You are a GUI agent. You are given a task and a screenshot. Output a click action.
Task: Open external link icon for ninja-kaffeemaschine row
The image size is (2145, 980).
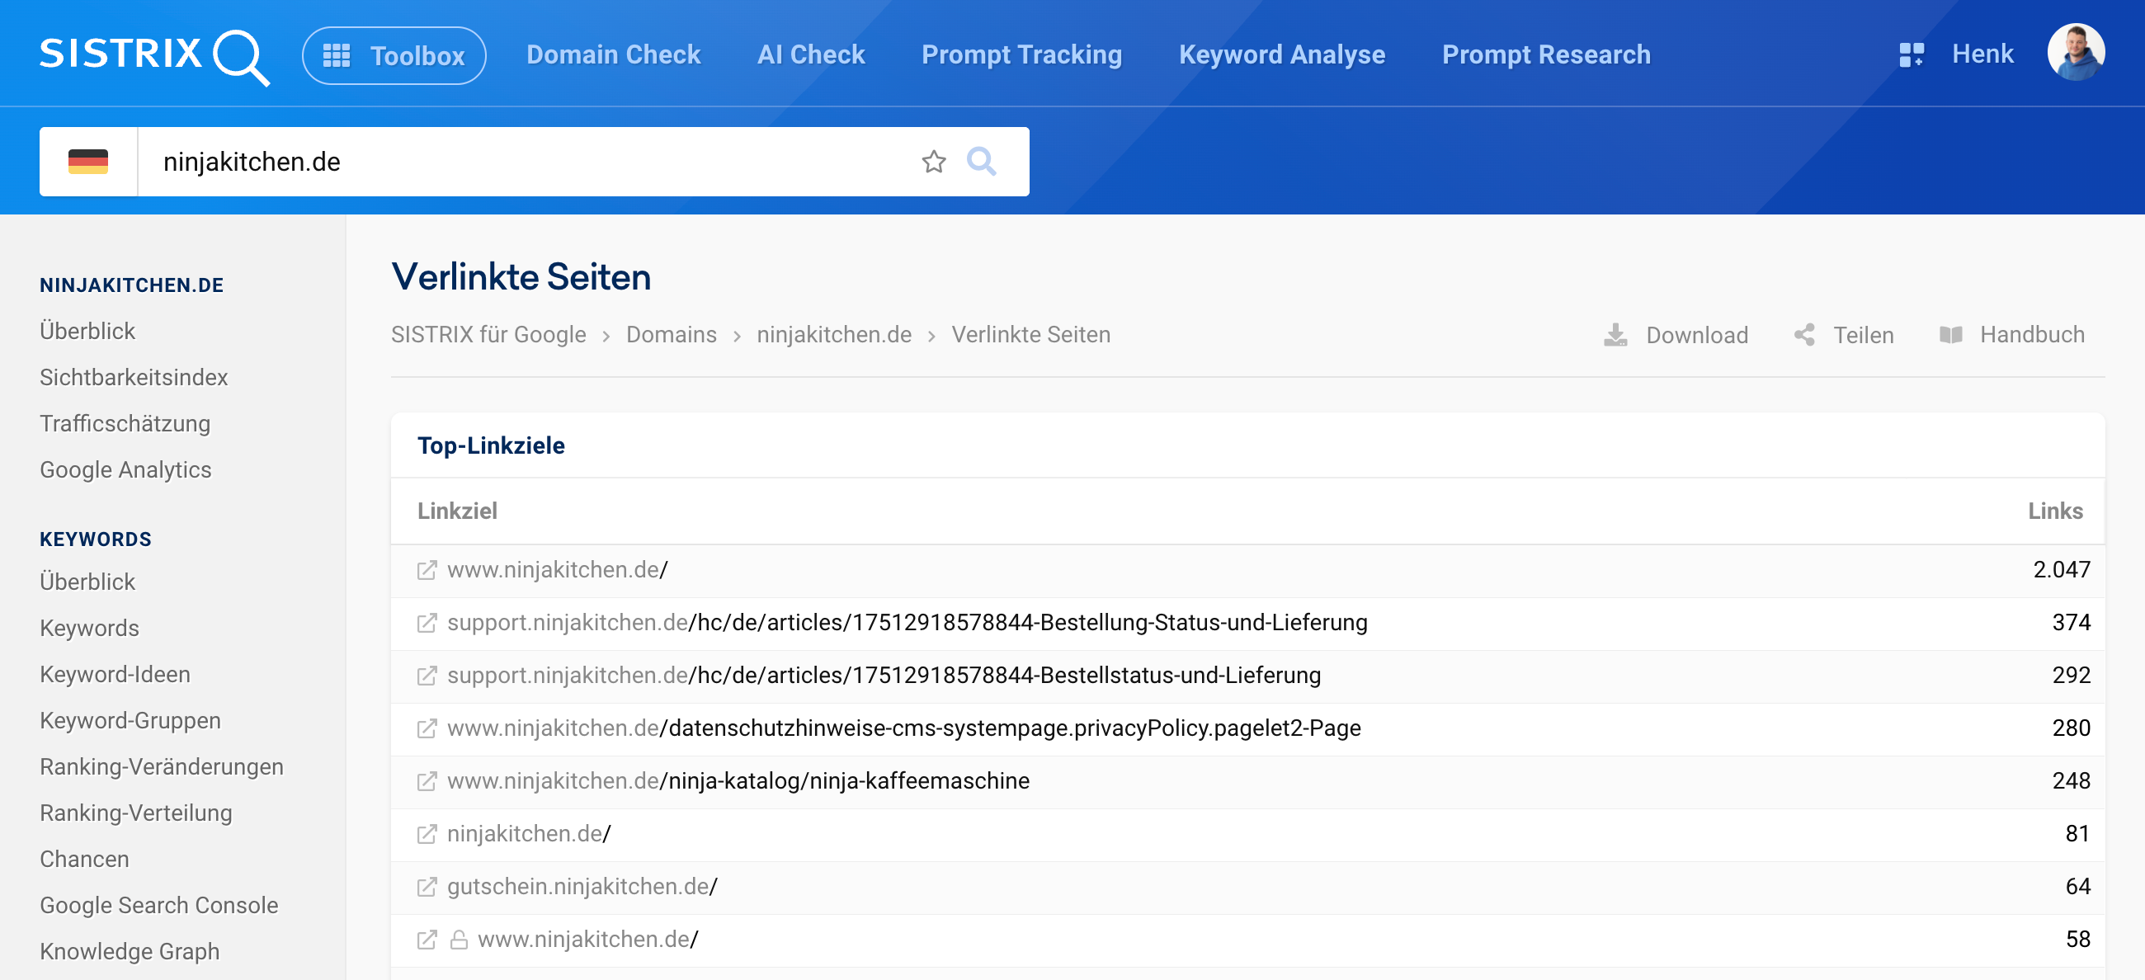[x=427, y=781]
